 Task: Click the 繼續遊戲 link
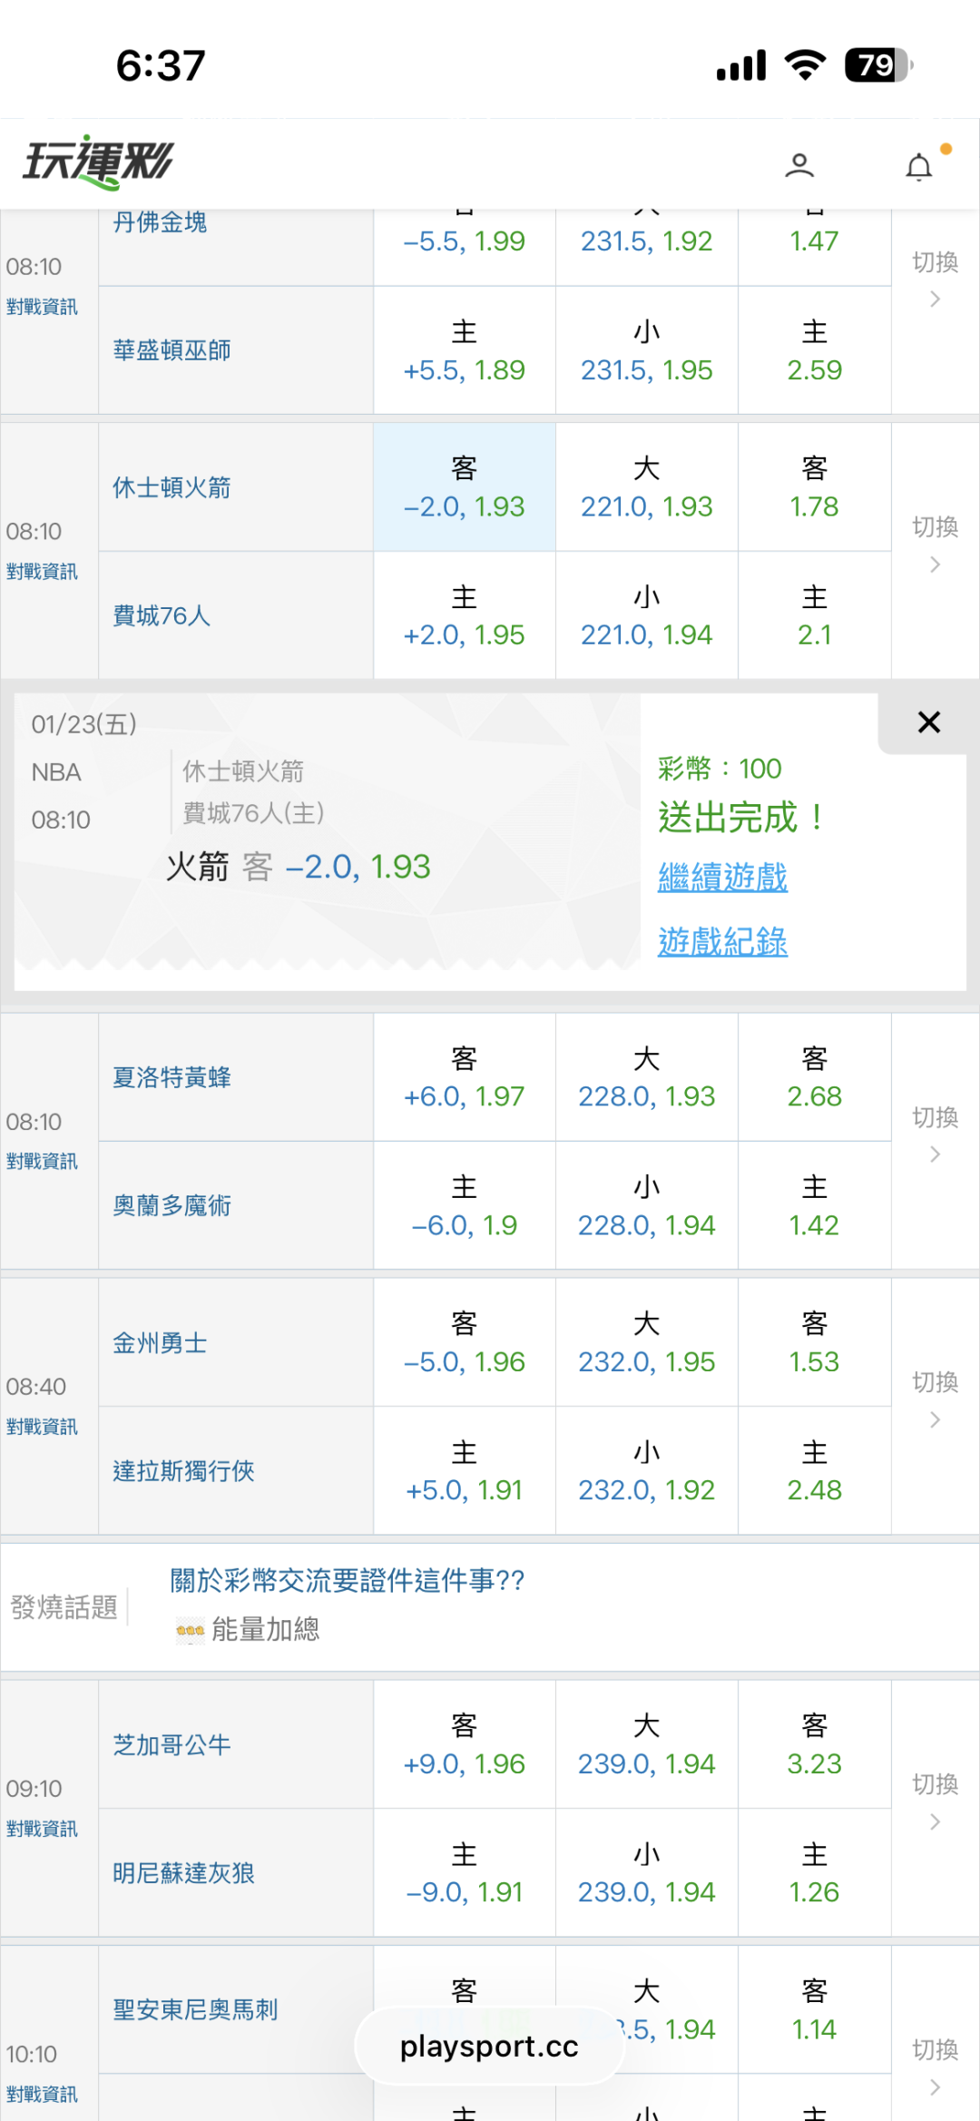click(x=722, y=878)
